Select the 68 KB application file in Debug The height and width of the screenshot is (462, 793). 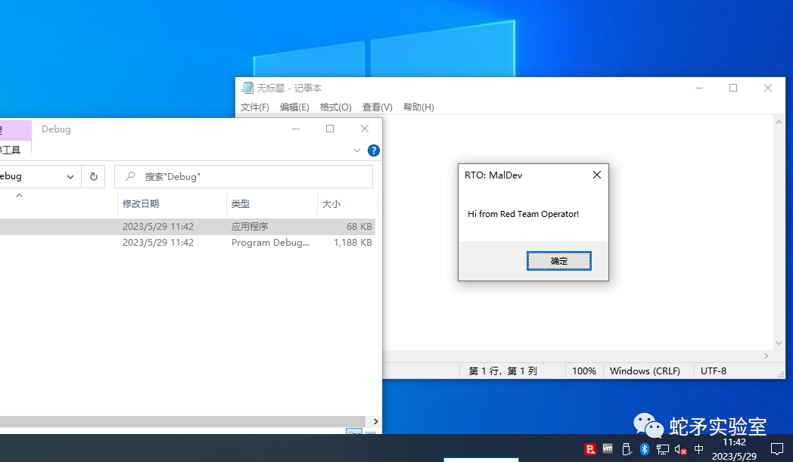(189, 226)
